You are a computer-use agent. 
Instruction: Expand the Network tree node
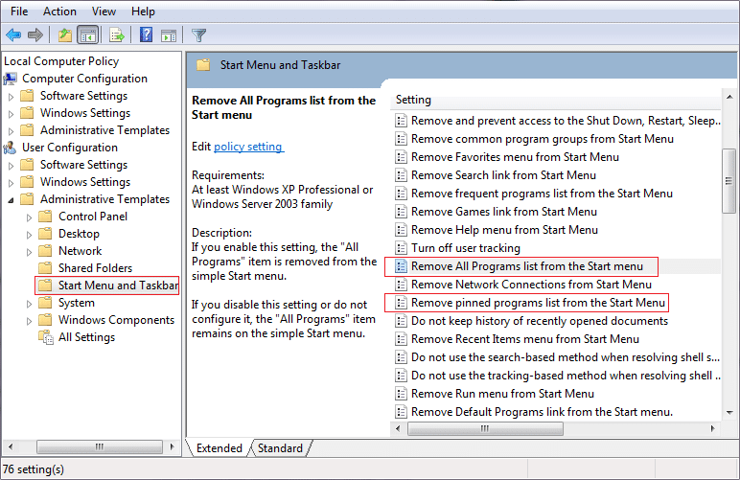[30, 252]
